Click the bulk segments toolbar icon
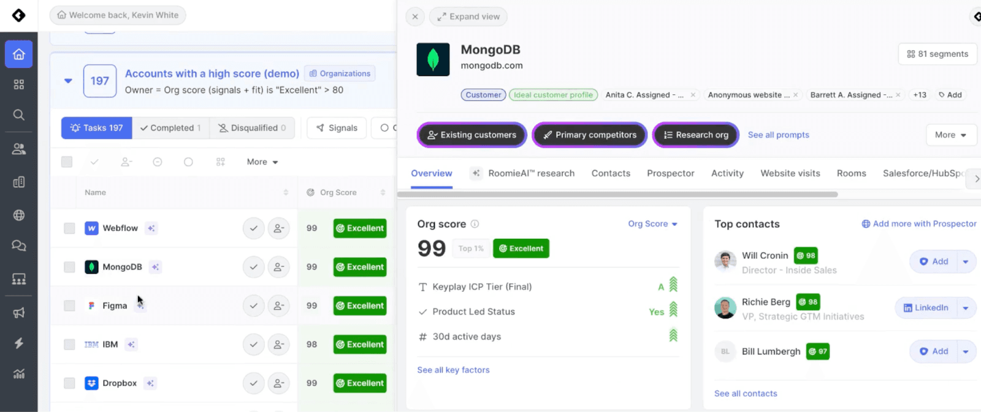The image size is (981, 412). point(221,162)
